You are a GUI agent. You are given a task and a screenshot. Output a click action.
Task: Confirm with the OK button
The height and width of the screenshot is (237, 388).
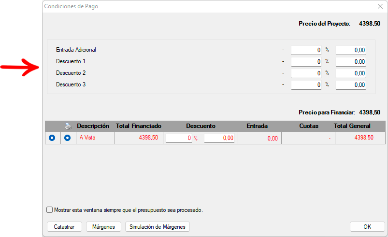click(x=367, y=226)
